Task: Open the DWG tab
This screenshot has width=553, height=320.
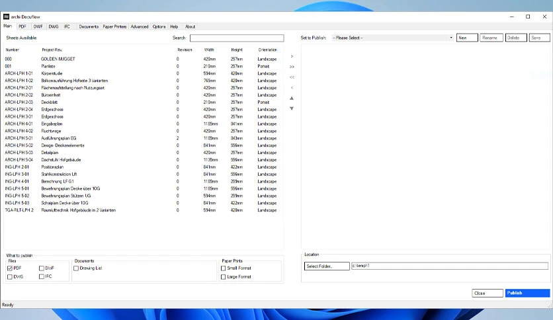Action: tap(54, 26)
